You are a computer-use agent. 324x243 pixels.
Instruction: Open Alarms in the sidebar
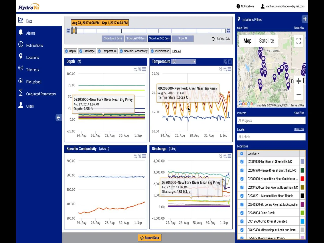(x=31, y=33)
